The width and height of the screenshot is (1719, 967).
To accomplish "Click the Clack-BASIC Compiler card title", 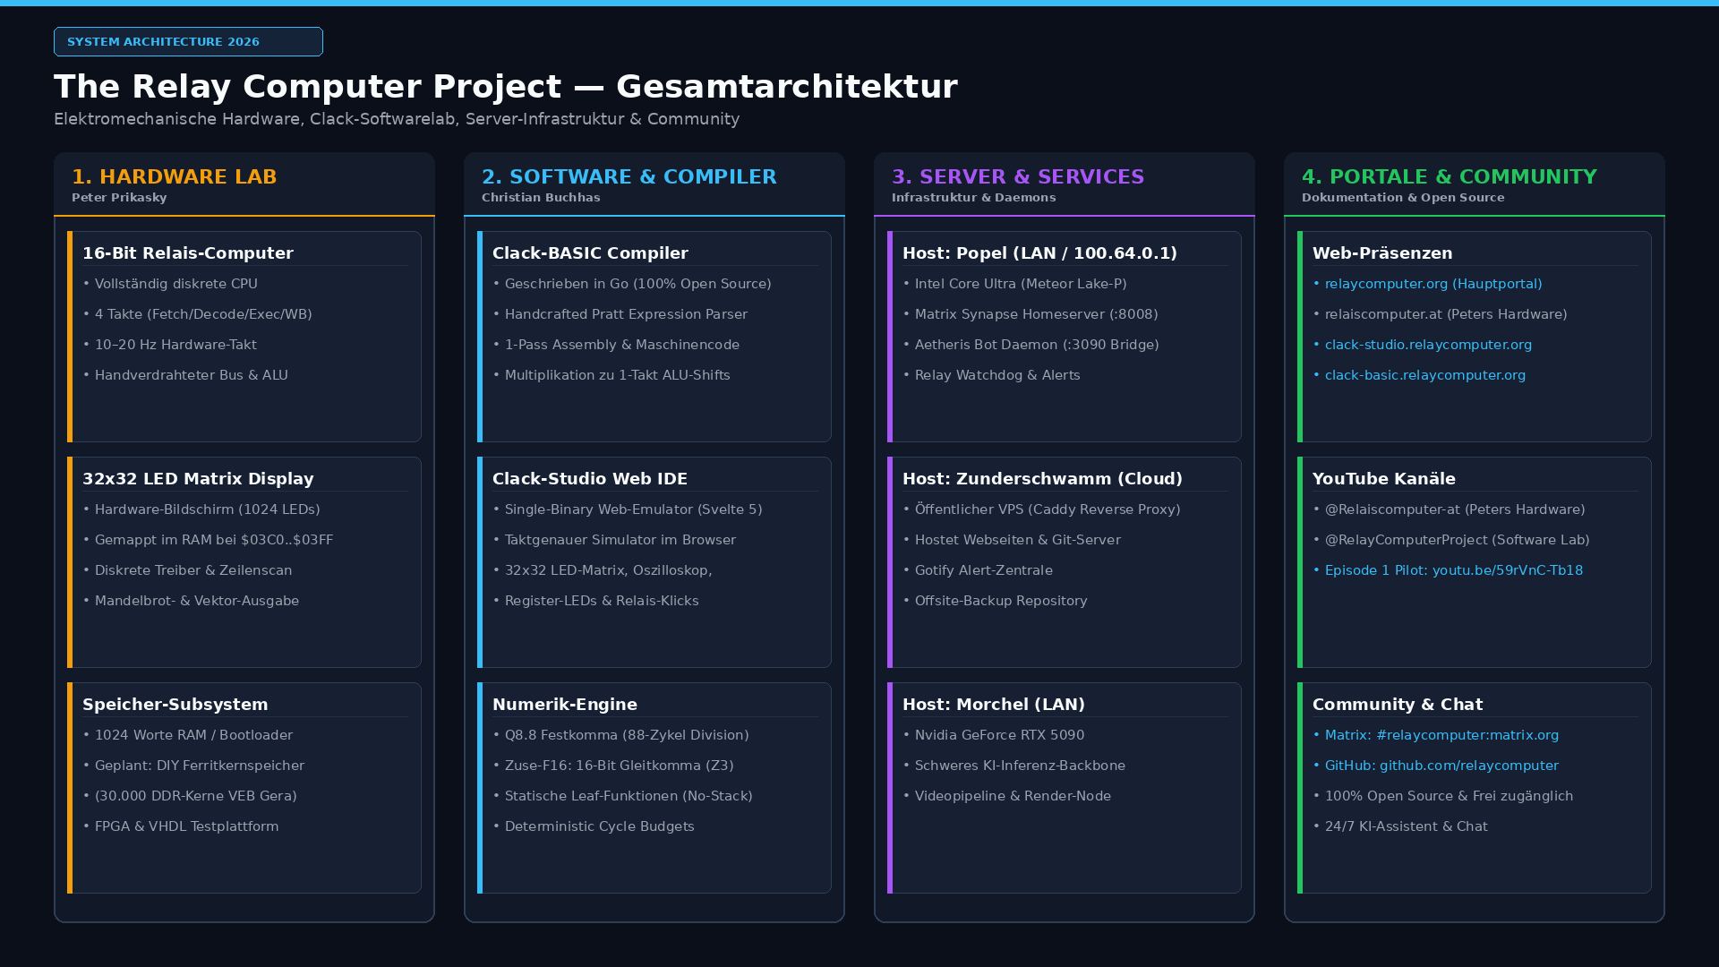I will click(x=590, y=253).
